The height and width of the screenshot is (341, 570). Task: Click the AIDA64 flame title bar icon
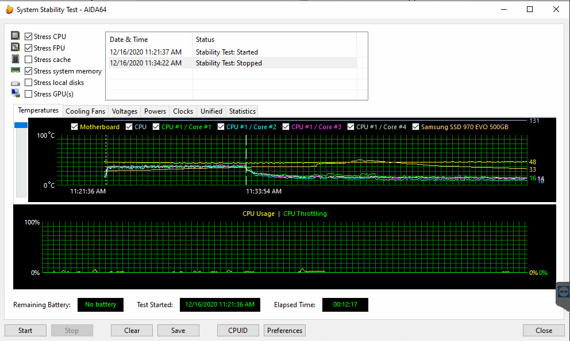click(9, 9)
